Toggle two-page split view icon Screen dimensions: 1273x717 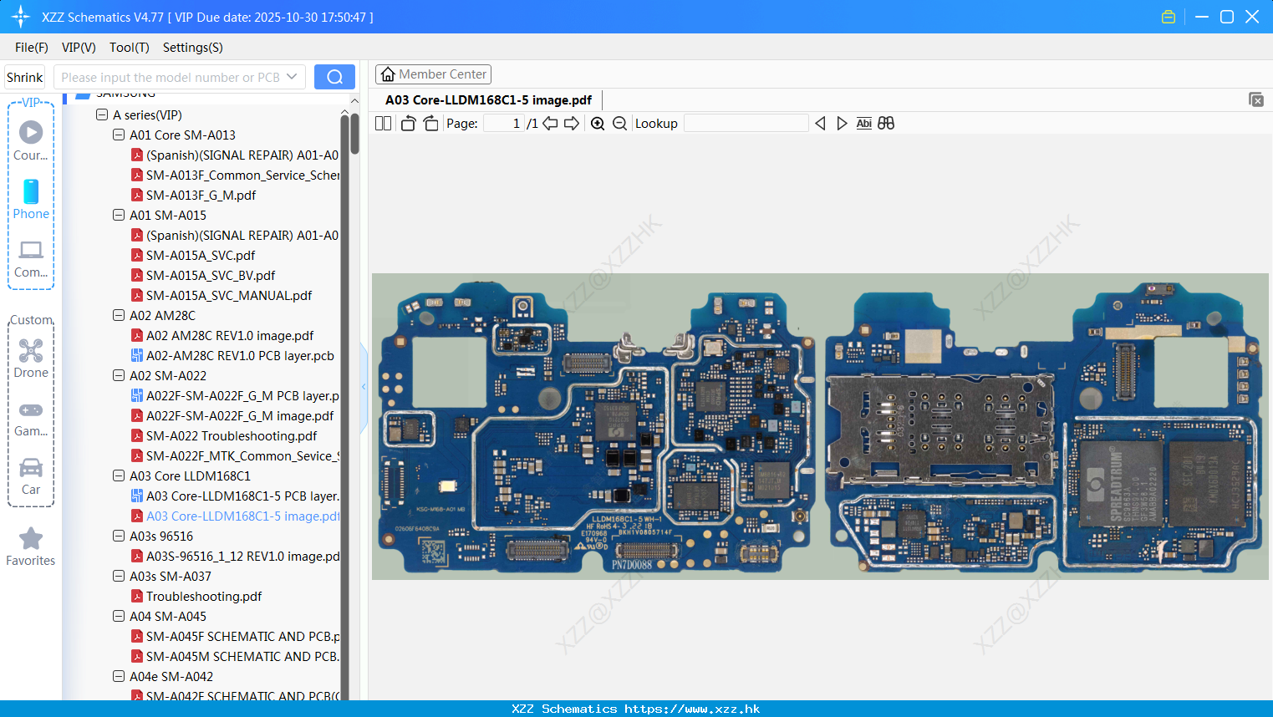[383, 123]
